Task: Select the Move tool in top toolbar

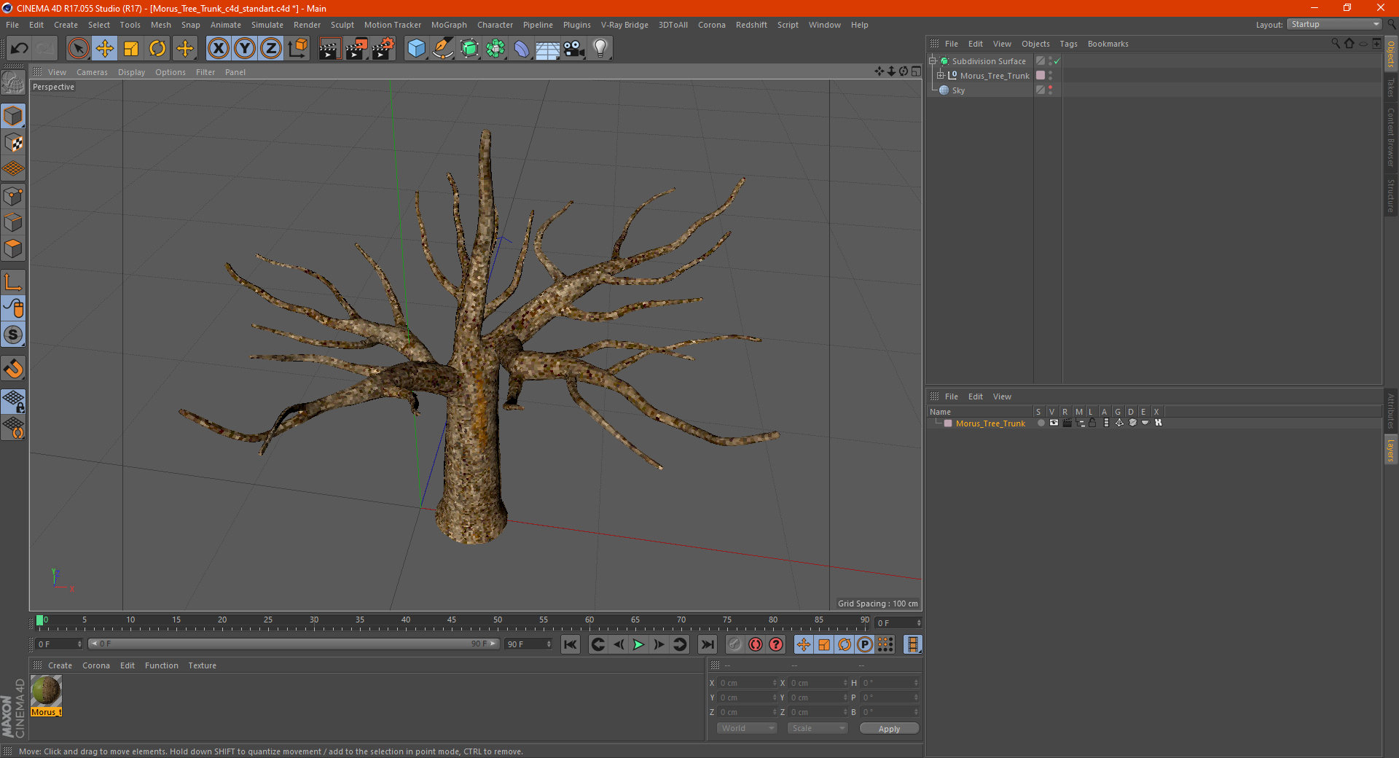Action: pos(105,49)
